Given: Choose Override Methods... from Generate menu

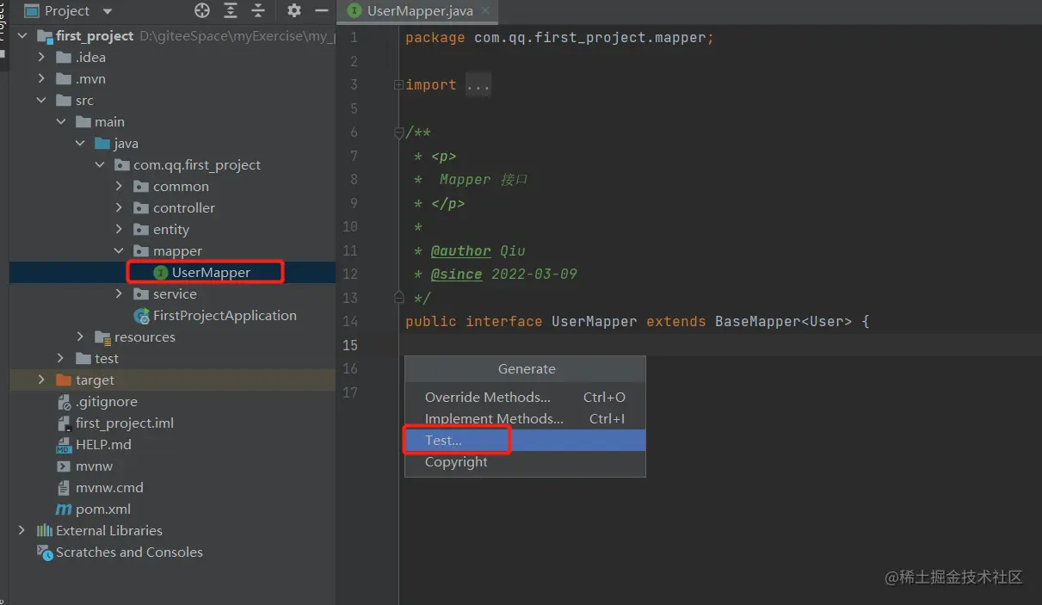Looking at the screenshot, I should pyautogui.click(x=525, y=398).
